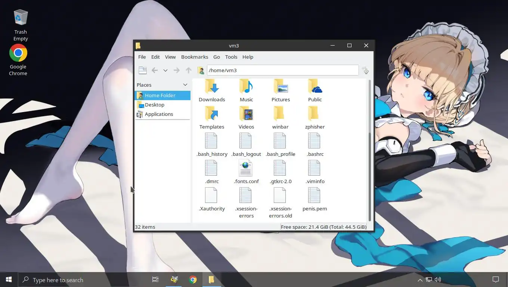
Task: Open the bee app on the taskbar
Action: click(174, 280)
